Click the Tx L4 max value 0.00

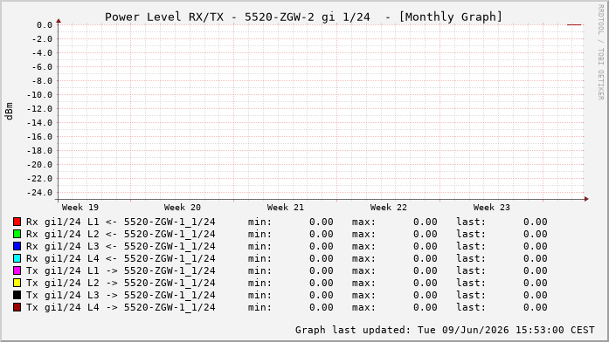pos(426,307)
